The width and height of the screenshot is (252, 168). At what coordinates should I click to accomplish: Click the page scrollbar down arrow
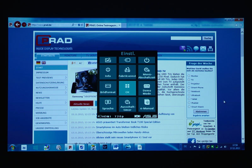[243, 139]
